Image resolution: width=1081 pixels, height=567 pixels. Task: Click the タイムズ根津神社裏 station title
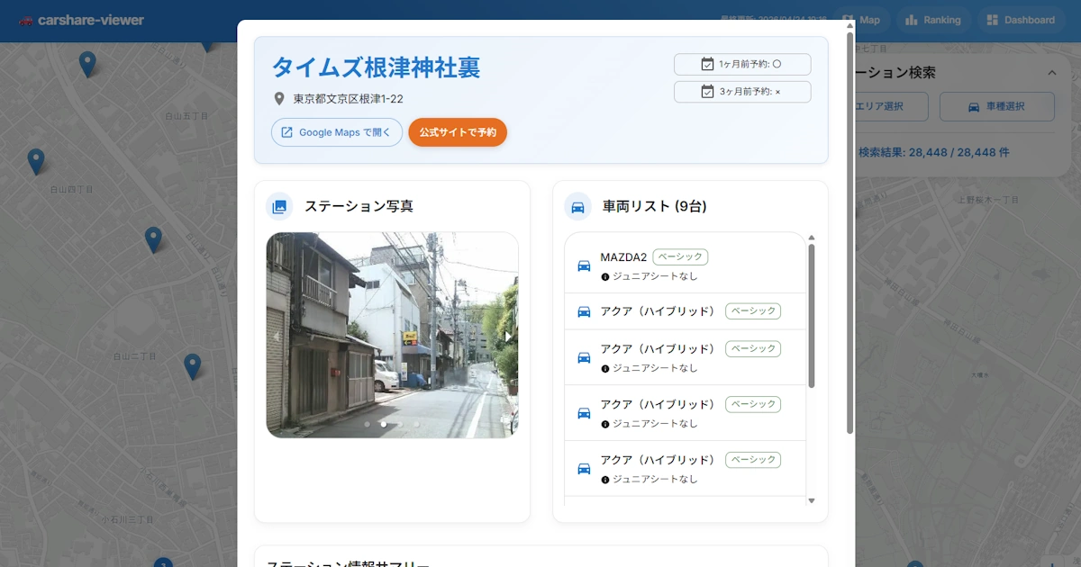(376, 67)
